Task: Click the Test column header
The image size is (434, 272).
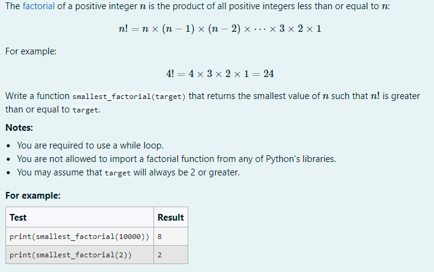Action: pyautogui.click(x=79, y=217)
